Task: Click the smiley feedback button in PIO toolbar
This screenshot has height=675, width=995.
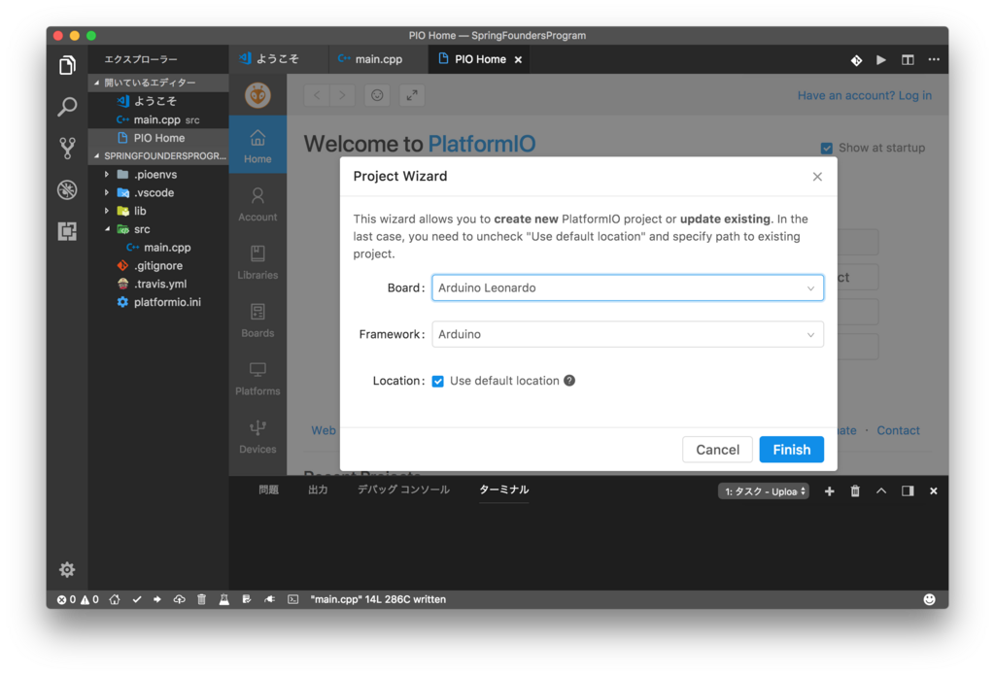Action: pyautogui.click(x=377, y=95)
